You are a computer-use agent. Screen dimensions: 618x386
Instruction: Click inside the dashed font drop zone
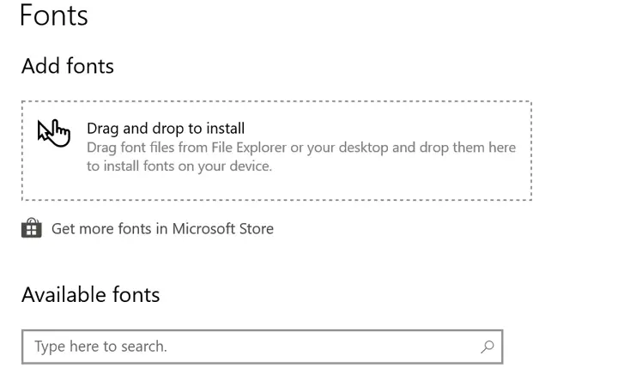point(276,150)
